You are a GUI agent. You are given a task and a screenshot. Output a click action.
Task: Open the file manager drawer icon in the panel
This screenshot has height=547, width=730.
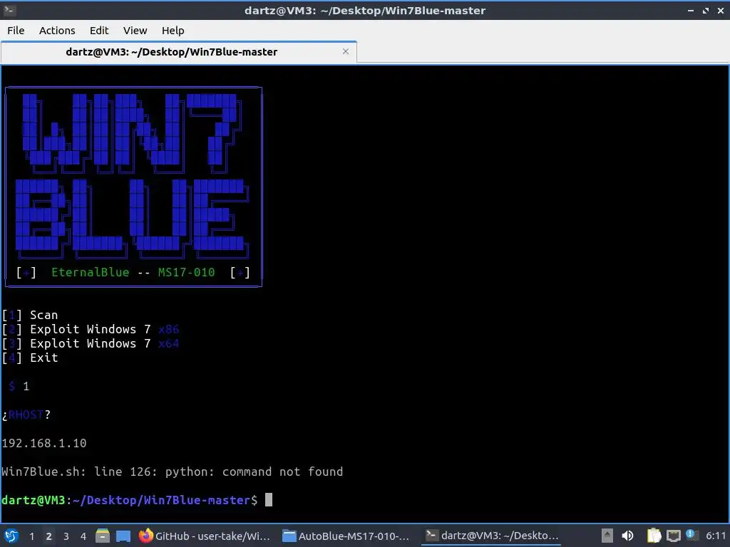(x=103, y=536)
